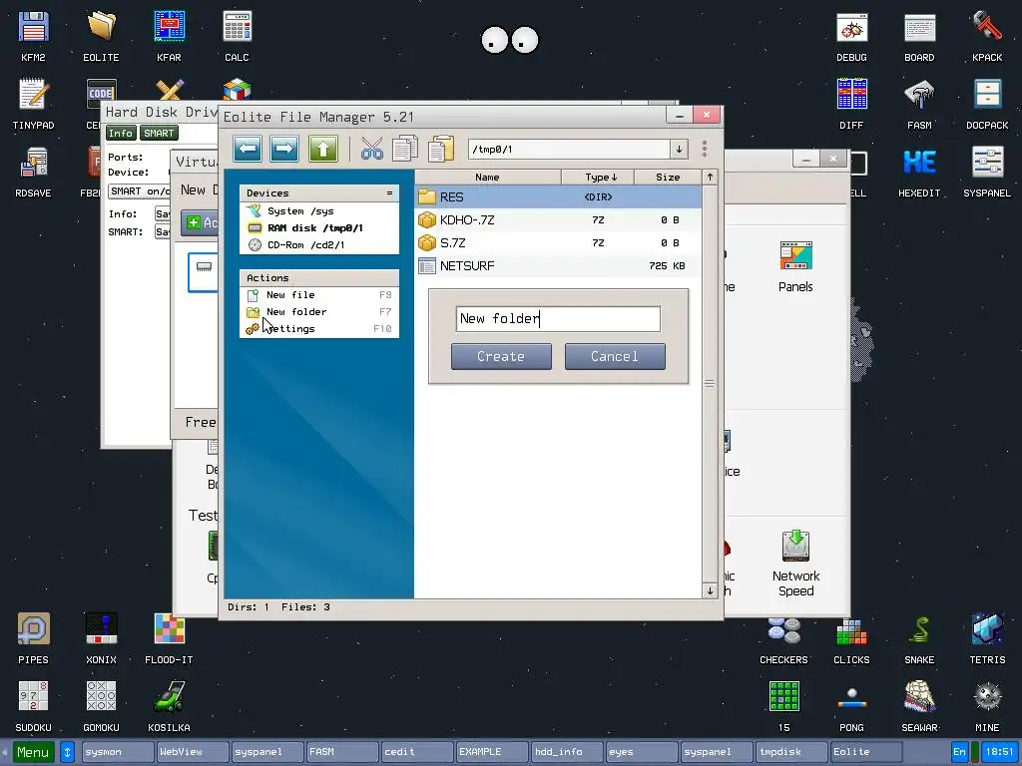Open DOCPACK desktop icon

click(x=987, y=104)
